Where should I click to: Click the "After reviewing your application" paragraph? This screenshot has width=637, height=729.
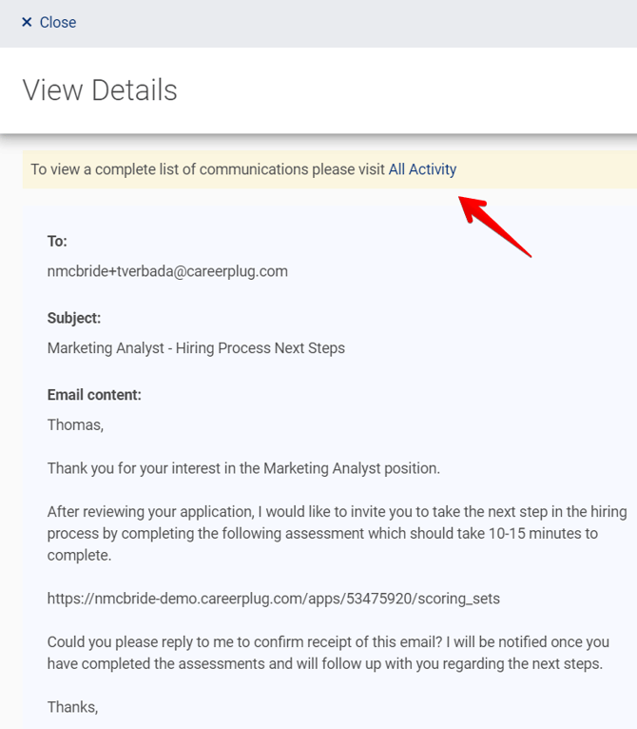pos(337,533)
